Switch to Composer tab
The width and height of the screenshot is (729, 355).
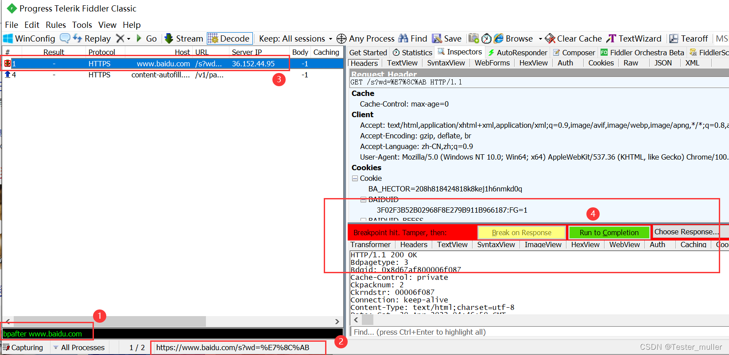[x=574, y=53]
